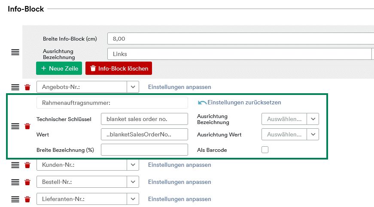The width and height of the screenshot is (374, 207).
Task: Click the Info-Block header drag handle
Action: tap(15, 52)
